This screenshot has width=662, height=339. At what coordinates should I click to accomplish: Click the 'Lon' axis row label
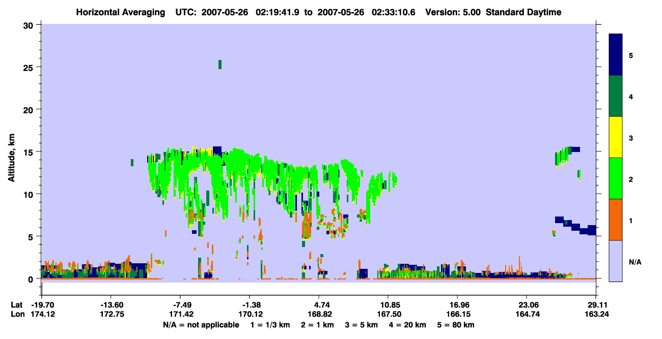coord(17,314)
